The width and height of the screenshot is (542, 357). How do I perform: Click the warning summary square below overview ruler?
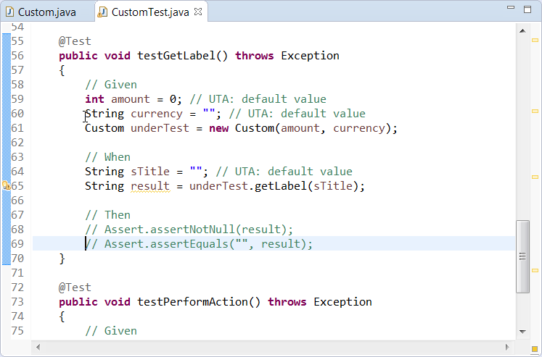(x=535, y=350)
